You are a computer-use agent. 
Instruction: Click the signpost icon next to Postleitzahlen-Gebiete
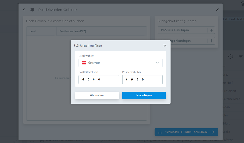point(32,10)
